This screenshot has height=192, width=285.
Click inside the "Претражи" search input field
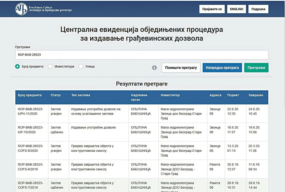pos(141,55)
